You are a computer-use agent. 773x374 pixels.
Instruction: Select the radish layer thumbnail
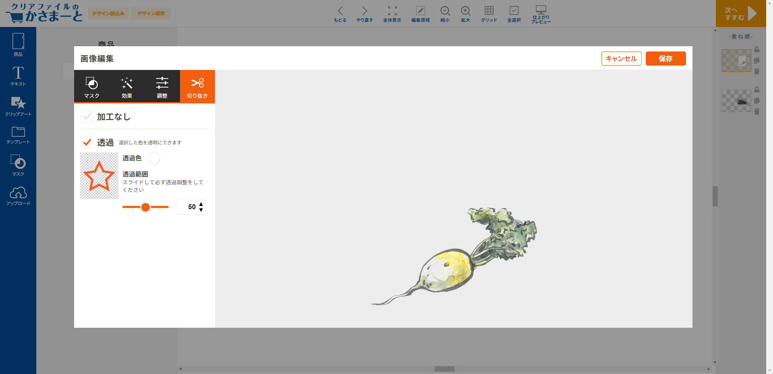tap(736, 61)
